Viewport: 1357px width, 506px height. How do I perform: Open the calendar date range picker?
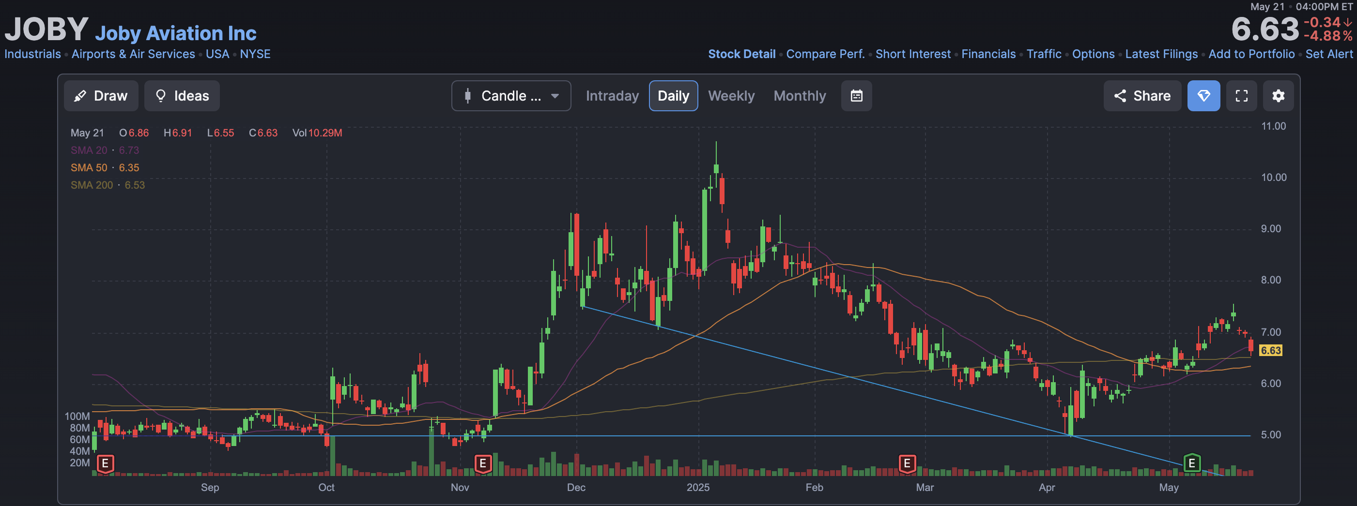pyautogui.click(x=857, y=96)
